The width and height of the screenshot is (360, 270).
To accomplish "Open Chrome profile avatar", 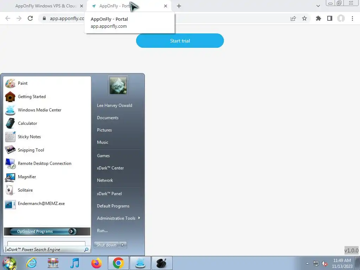I will coord(341,18).
